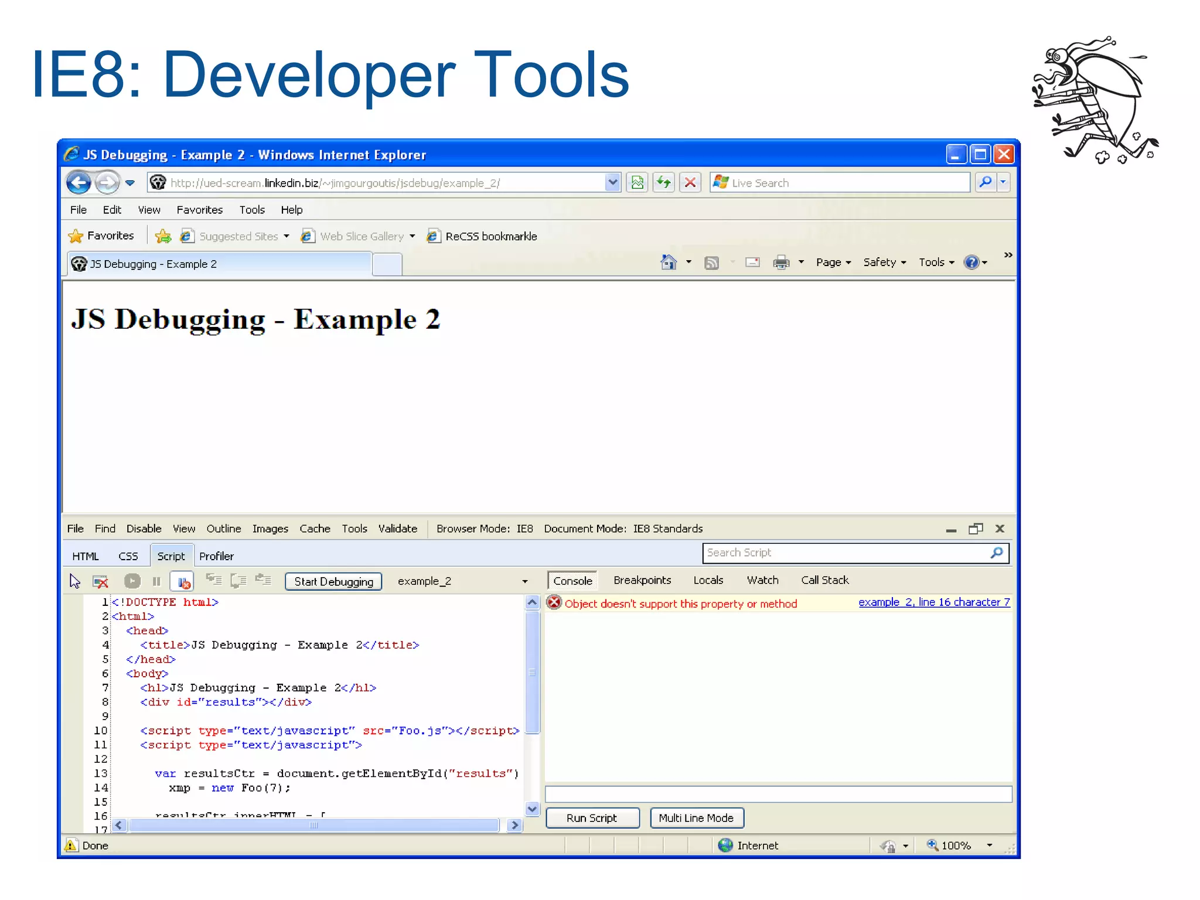The image size is (1200, 900).
Task: Click the clear browser cache icon in script toolbar
Action: click(101, 581)
